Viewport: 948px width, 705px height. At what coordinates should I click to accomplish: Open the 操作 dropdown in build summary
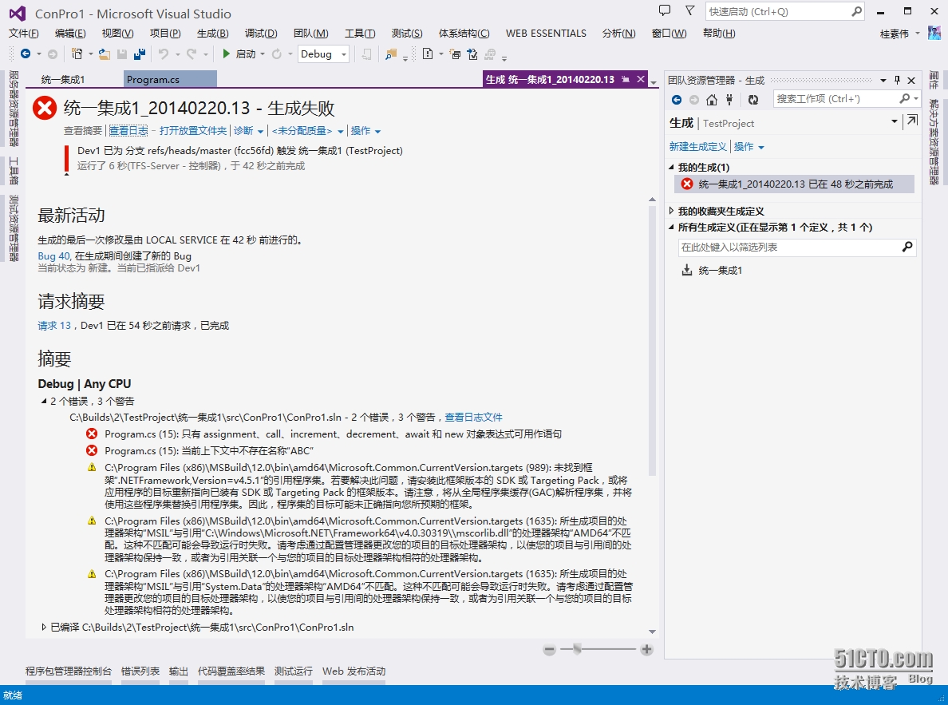click(378, 131)
